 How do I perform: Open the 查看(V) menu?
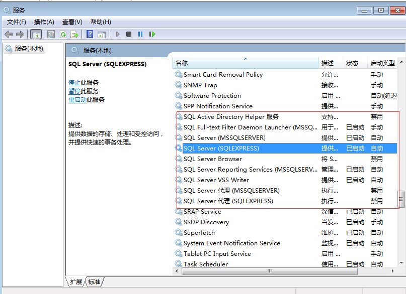point(72,22)
